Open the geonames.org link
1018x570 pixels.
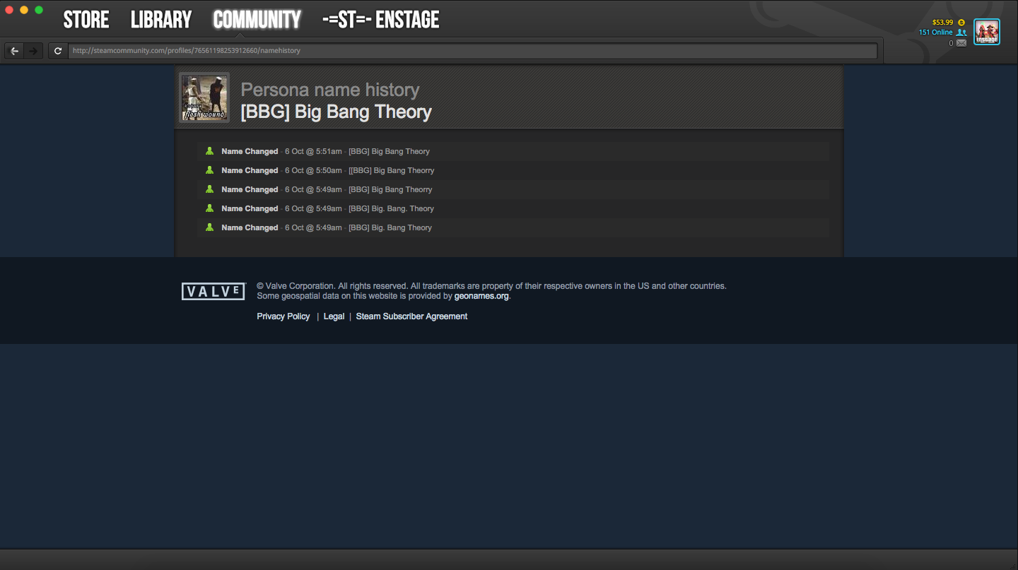pos(481,296)
